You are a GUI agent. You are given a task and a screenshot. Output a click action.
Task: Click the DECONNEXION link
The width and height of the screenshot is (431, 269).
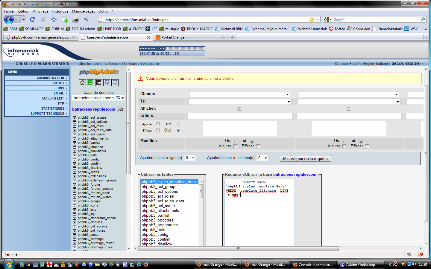pos(405,64)
